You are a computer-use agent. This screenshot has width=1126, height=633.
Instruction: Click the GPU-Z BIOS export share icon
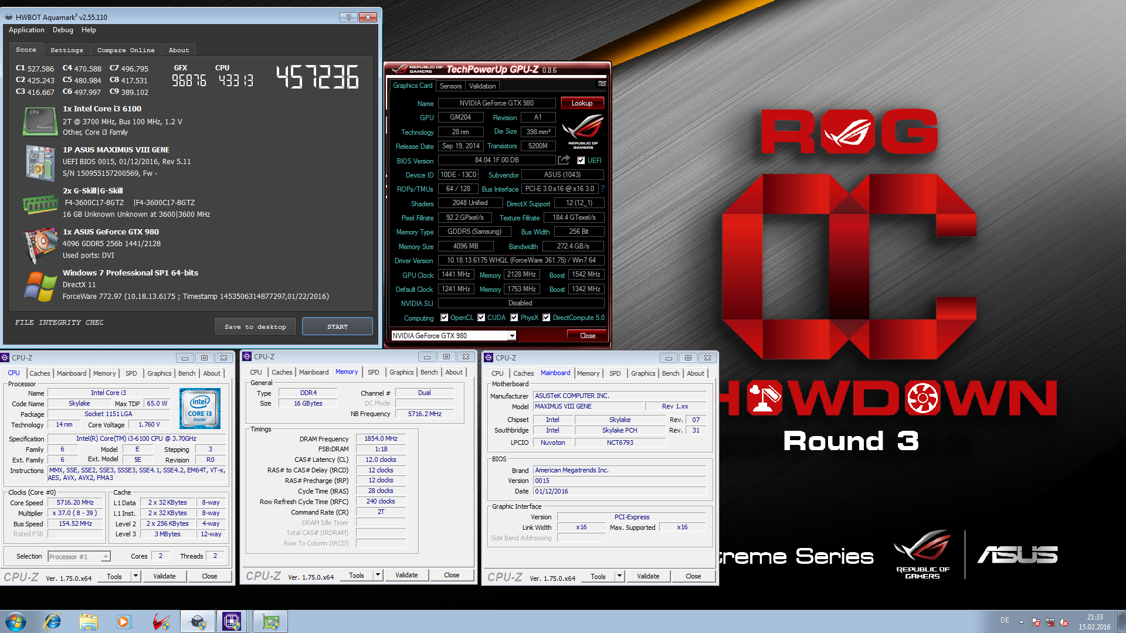(x=564, y=160)
